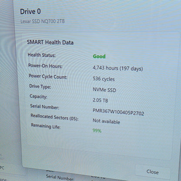
Task: Select the "4,743 hours (197 days)" value
Action: click(x=118, y=68)
